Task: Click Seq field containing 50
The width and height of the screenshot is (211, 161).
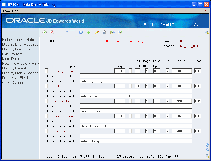Action: [x=120, y=131]
